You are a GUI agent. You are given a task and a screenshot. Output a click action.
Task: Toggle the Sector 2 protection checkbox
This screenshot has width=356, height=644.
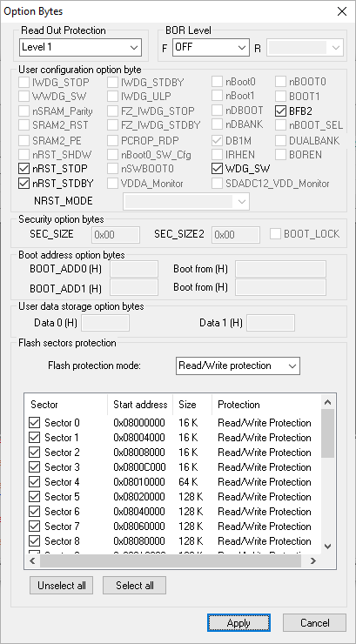click(35, 453)
